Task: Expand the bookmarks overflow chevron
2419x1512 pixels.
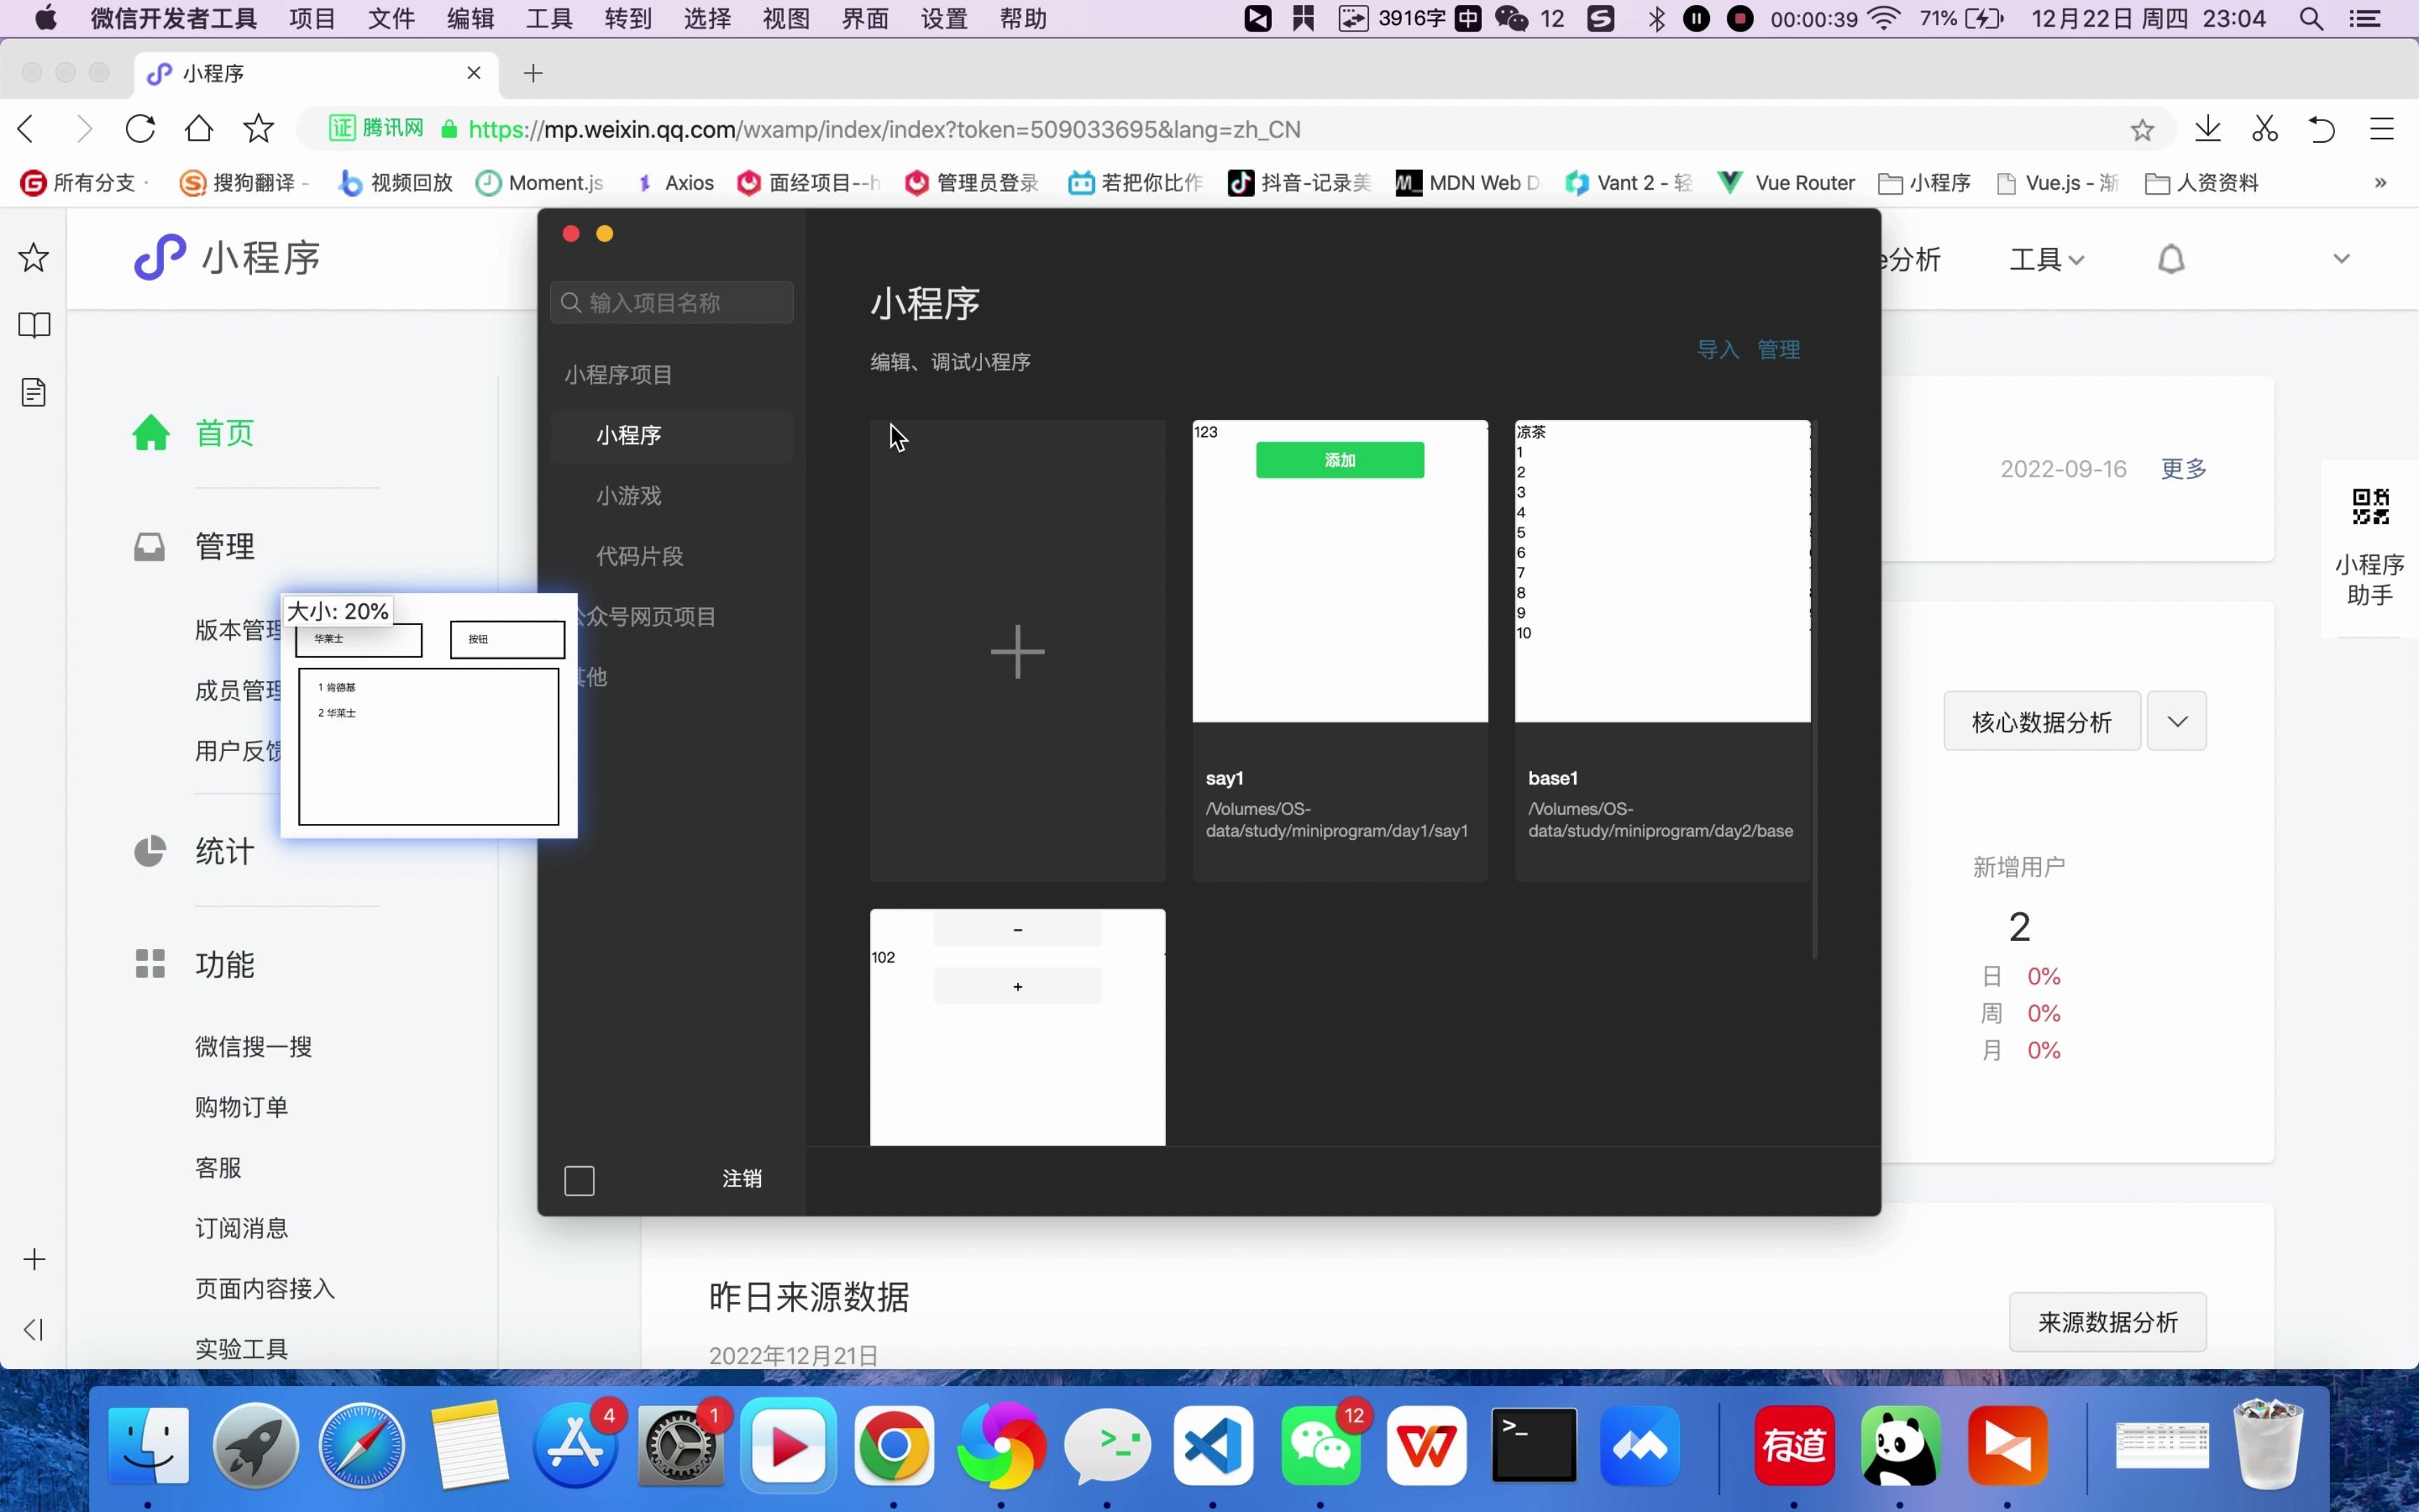Action: pyautogui.click(x=2380, y=183)
